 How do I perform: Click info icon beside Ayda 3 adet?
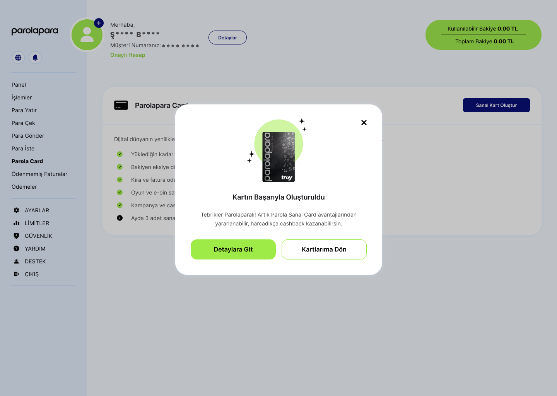coord(120,218)
